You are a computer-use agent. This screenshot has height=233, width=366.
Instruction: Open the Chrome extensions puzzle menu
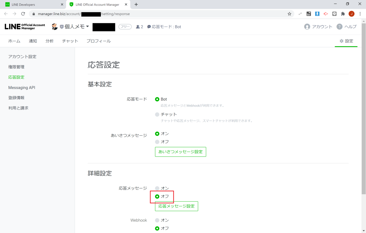pyautogui.click(x=343, y=14)
